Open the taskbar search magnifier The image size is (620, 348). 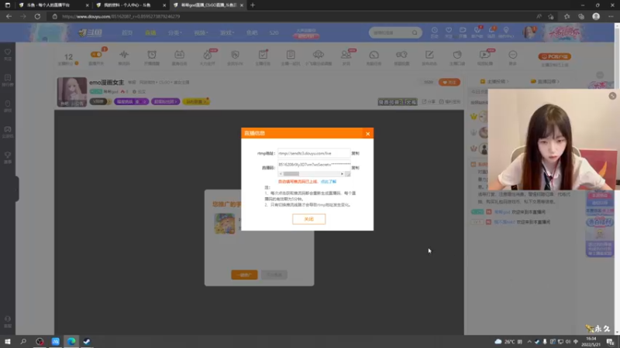pyautogui.click(x=23, y=341)
